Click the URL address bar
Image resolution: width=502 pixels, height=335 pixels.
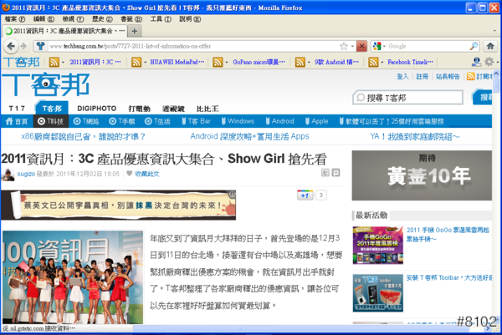(193, 46)
